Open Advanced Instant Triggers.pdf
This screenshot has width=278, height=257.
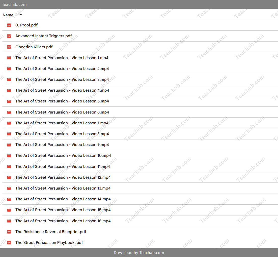[43, 36]
